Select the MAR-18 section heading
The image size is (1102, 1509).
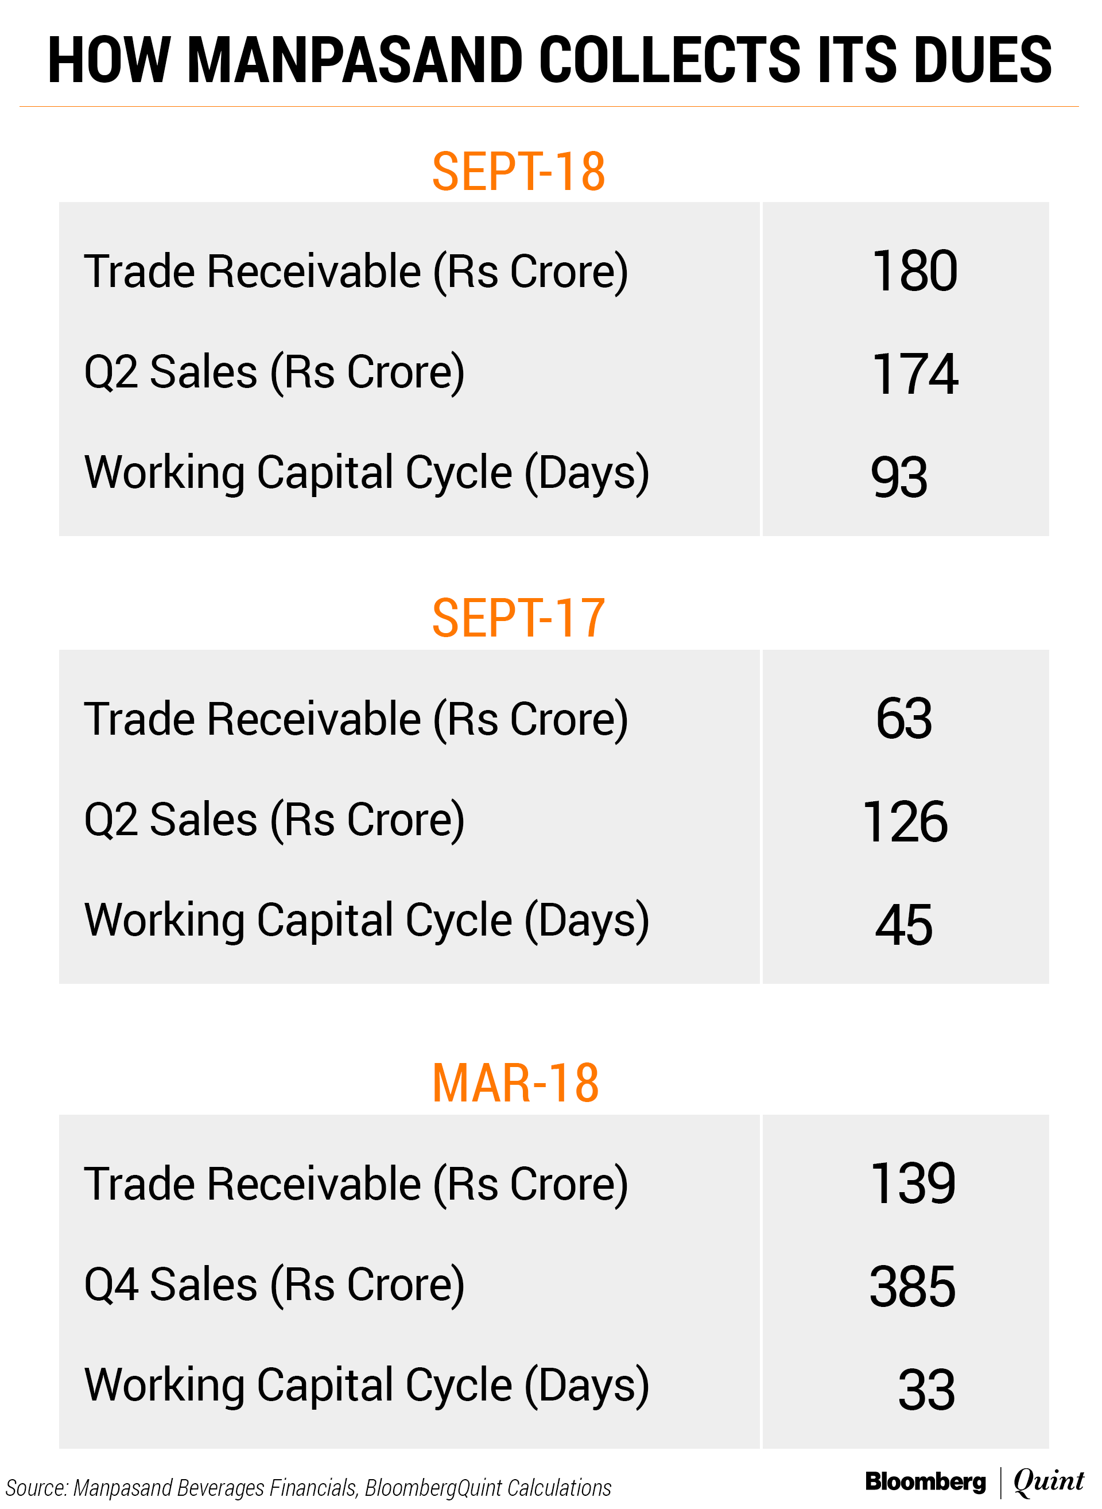(515, 1083)
